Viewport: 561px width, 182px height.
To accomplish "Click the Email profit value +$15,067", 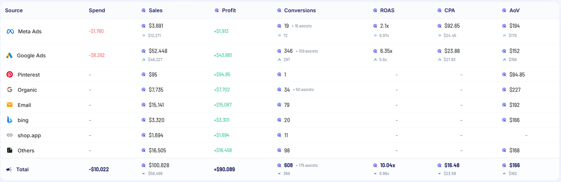I will point(223,105).
